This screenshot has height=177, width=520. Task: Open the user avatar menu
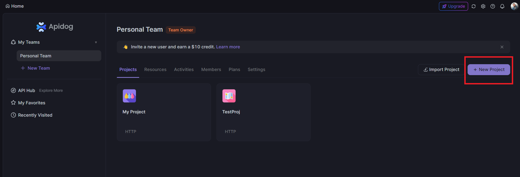(514, 6)
